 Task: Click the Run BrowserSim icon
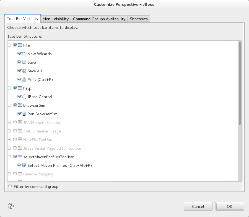[x=24, y=114]
